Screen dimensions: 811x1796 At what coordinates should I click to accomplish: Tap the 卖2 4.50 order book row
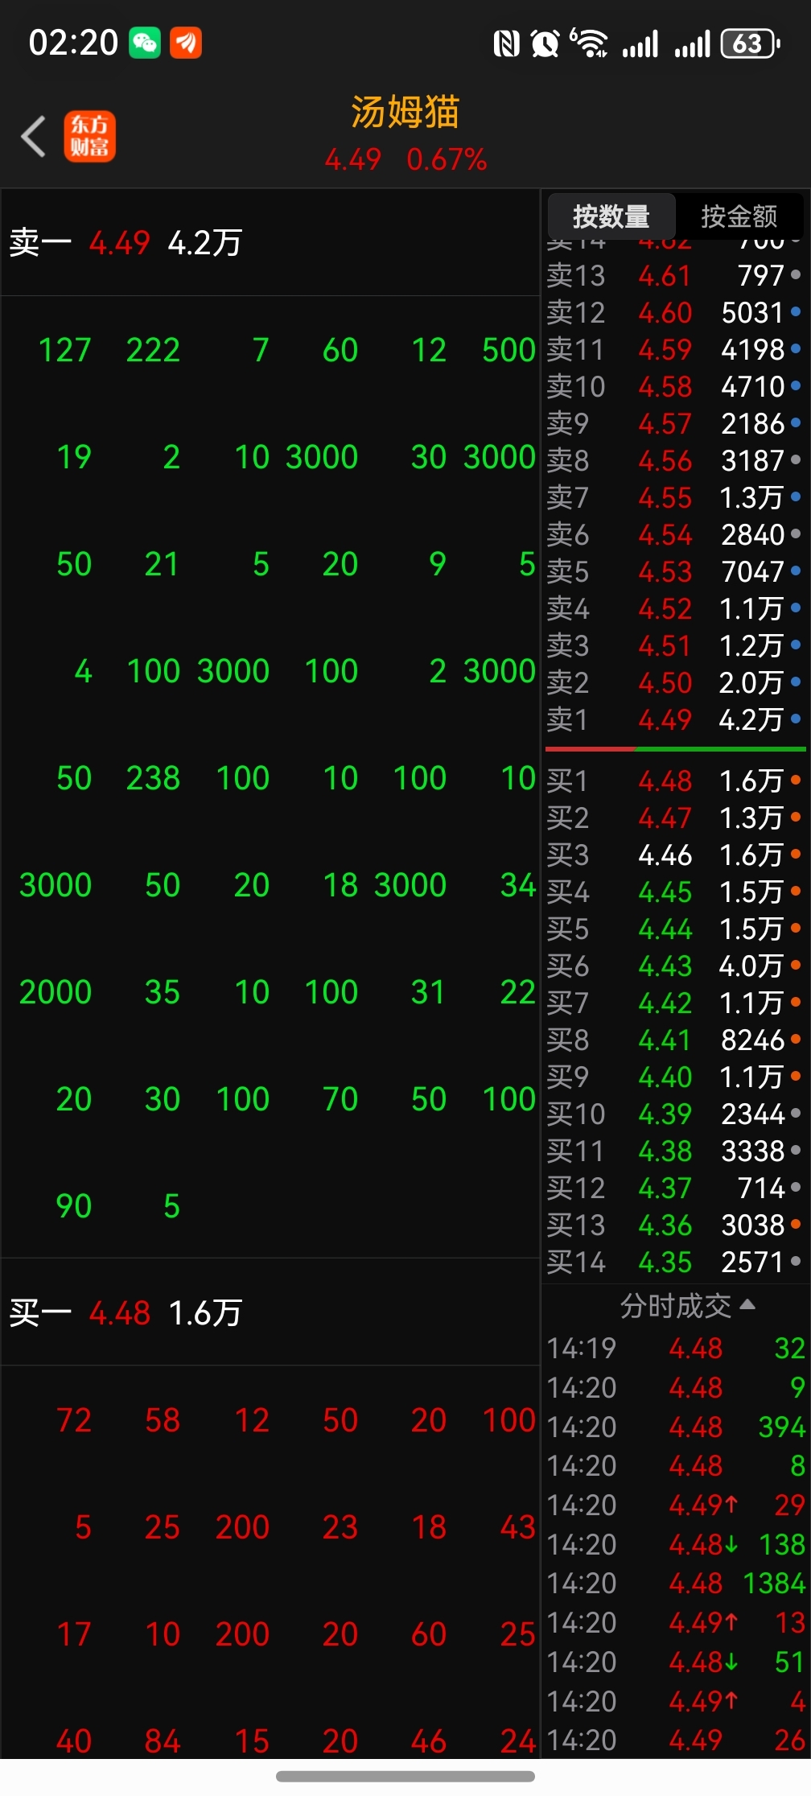click(675, 682)
